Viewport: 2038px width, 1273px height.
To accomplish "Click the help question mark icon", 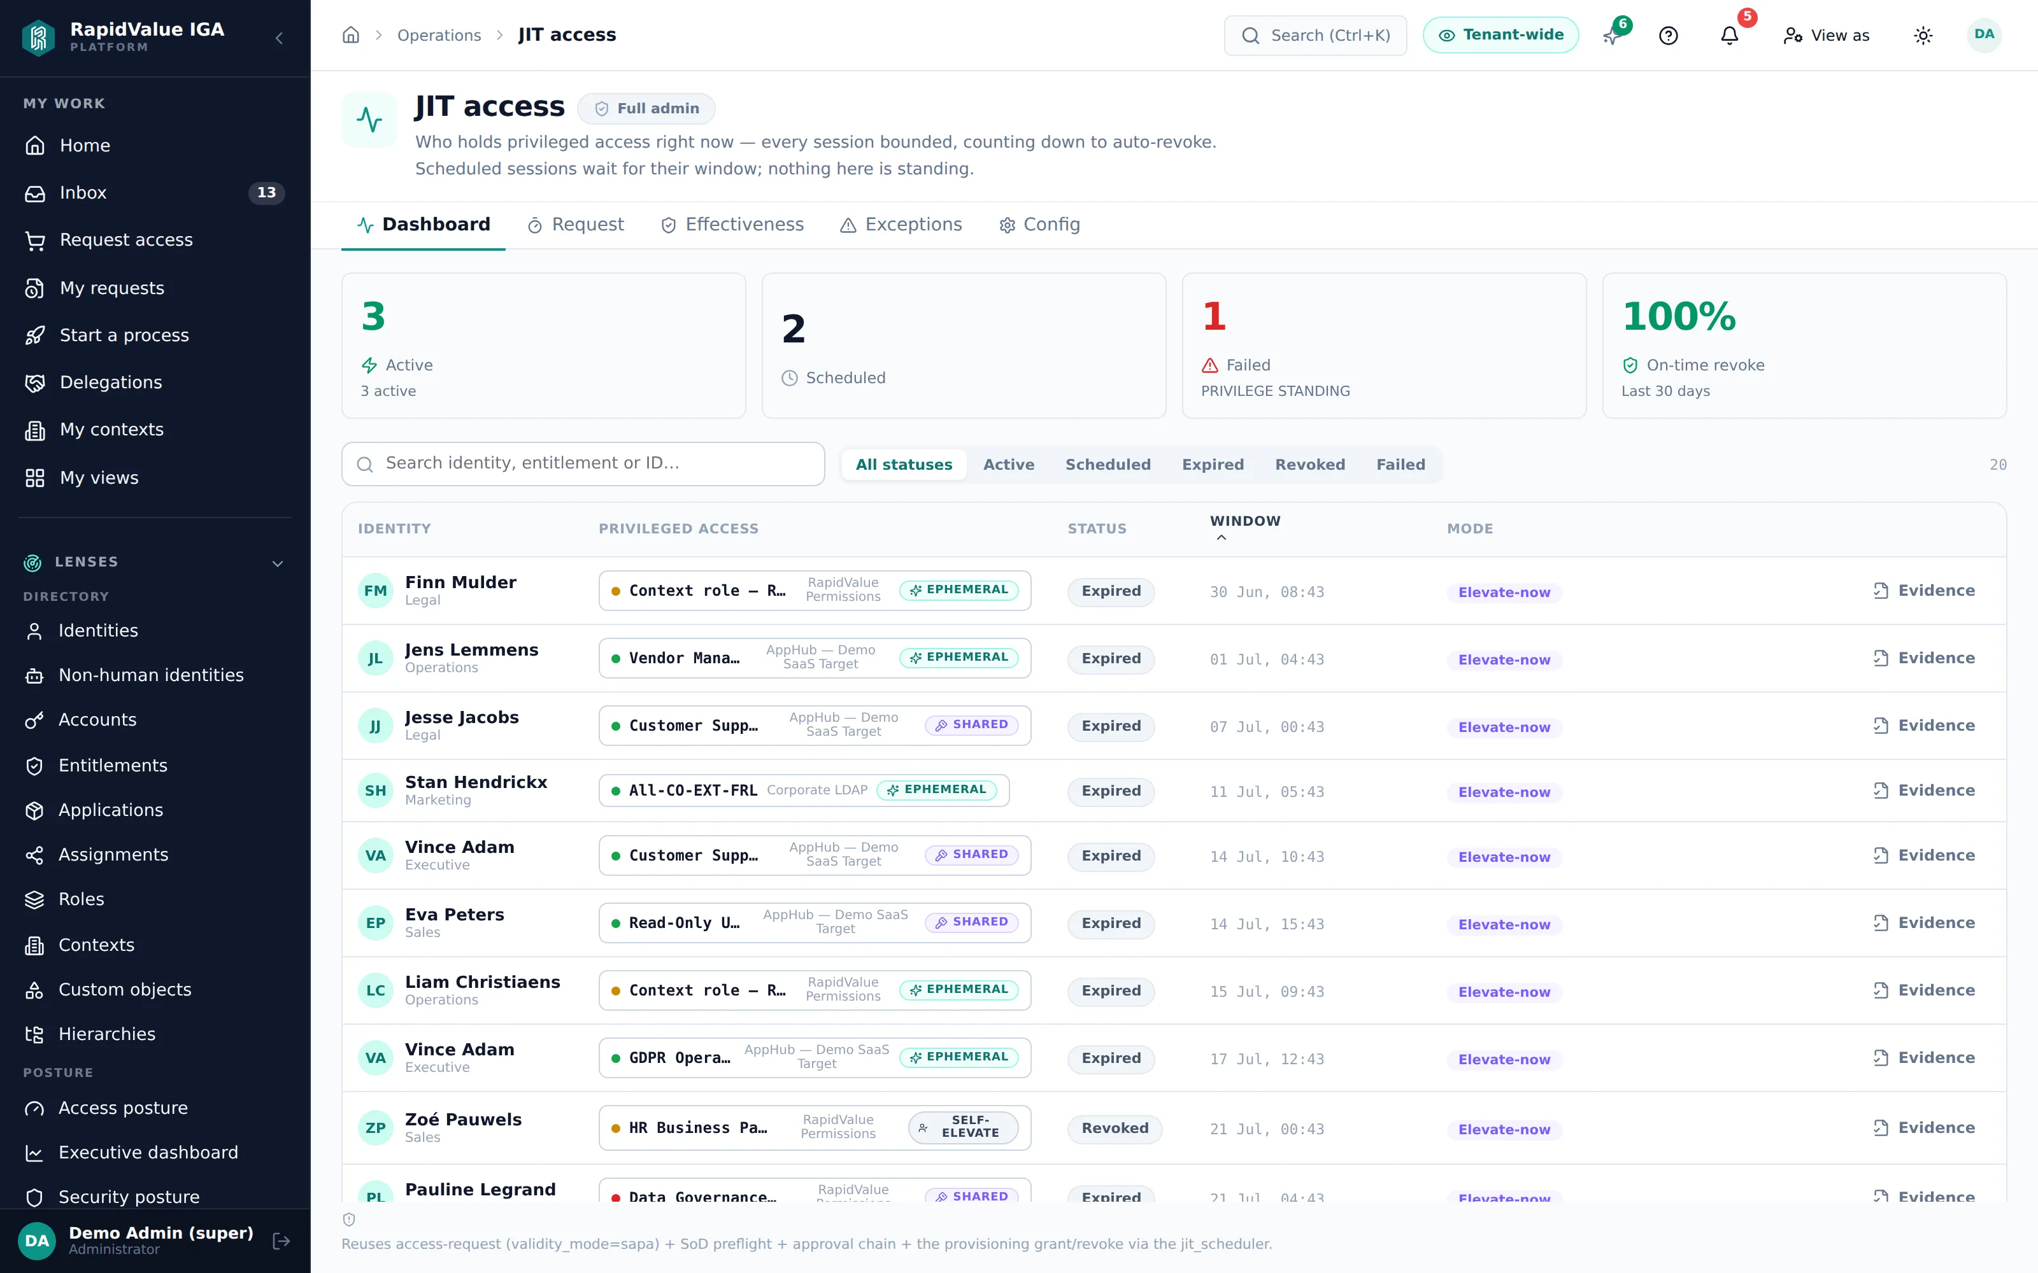I will pos(1669,36).
